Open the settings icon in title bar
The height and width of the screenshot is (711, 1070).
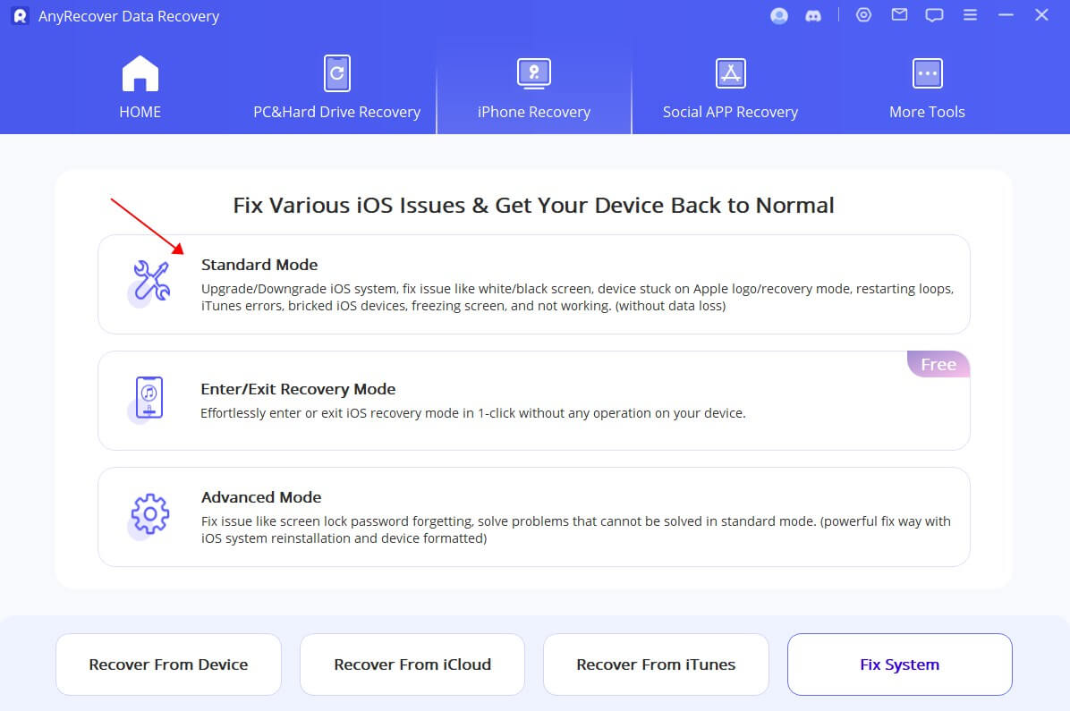(863, 14)
